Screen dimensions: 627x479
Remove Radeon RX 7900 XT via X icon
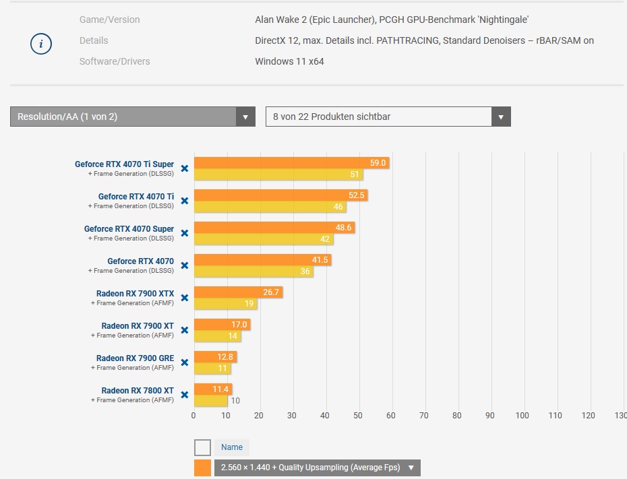click(185, 330)
